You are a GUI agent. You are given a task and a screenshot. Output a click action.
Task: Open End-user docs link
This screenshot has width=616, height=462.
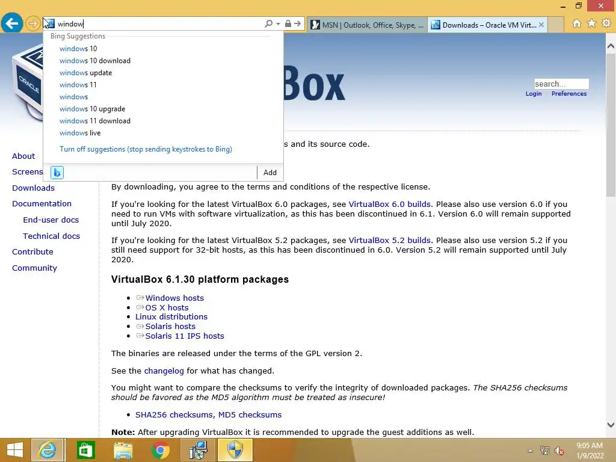(x=51, y=220)
